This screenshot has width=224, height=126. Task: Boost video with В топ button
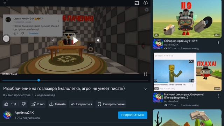click(x=38, y=104)
